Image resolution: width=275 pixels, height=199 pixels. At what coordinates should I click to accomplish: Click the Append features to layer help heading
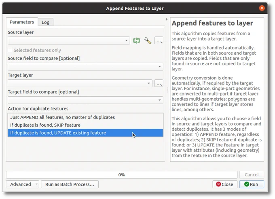pos(212,23)
